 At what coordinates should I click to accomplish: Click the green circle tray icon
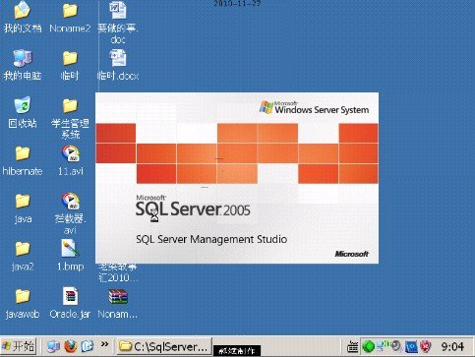(x=369, y=346)
